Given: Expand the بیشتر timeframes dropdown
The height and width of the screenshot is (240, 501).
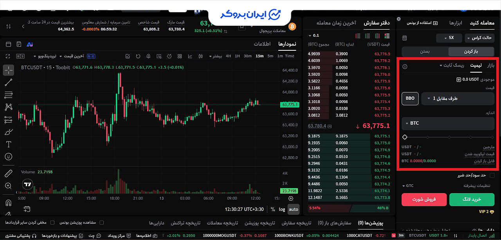Looking at the screenshot, I should (215, 56).
